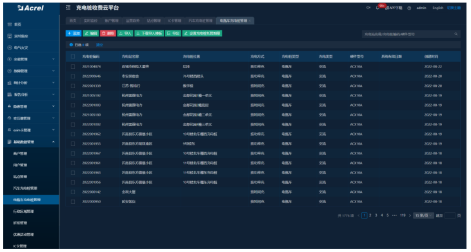The width and height of the screenshot is (471, 252).
Task: Collapse the sidebar with the hamburger icon
Action: pyautogui.click(x=68, y=8)
